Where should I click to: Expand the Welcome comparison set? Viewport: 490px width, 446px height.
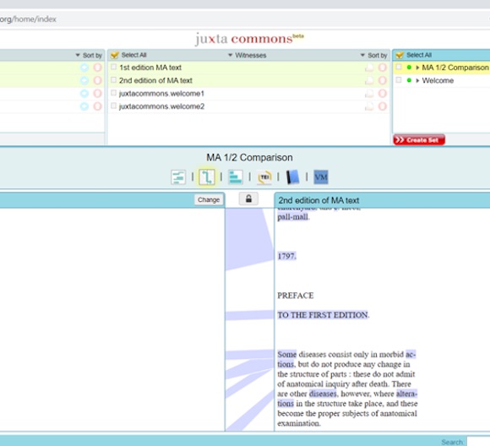(x=417, y=80)
